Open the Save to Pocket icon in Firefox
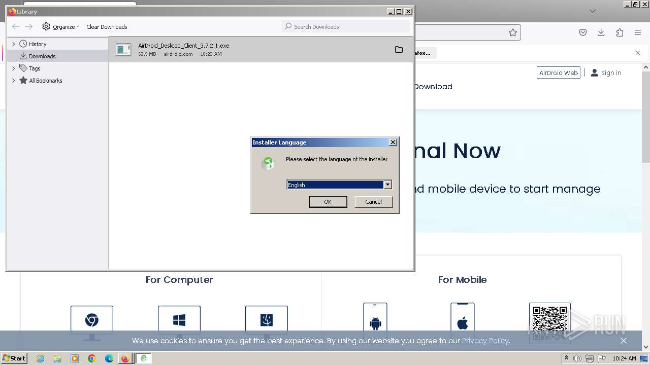This screenshot has width=650, height=365. coord(583,32)
